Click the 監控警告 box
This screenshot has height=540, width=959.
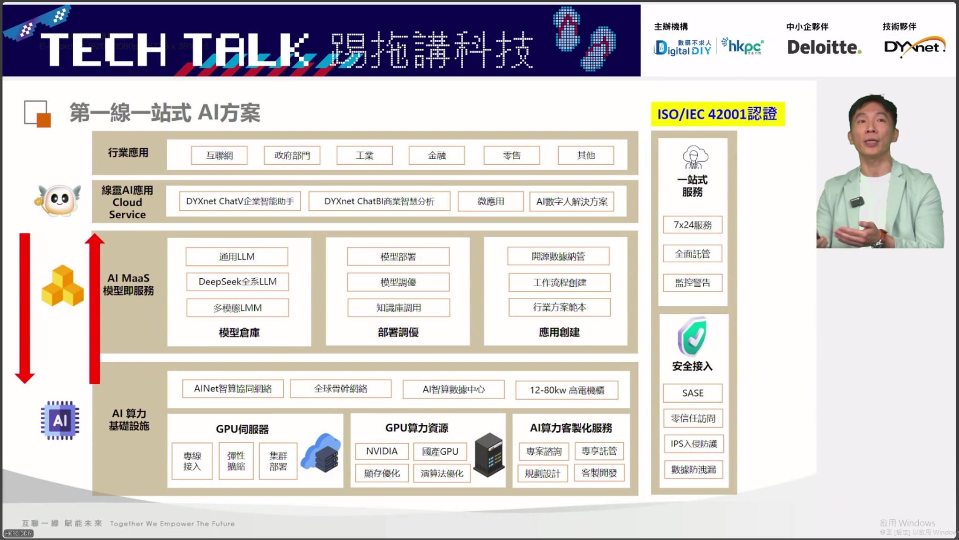click(x=693, y=283)
